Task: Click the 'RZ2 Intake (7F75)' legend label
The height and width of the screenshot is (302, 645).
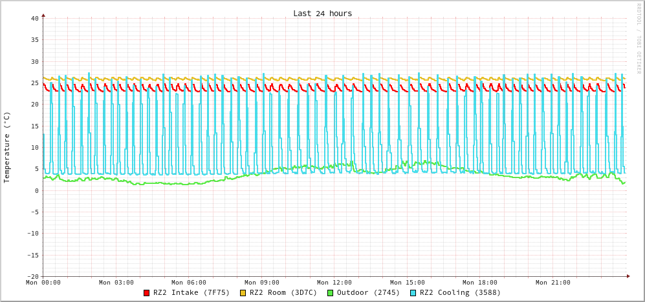Action: pyautogui.click(x=191, y=292)
